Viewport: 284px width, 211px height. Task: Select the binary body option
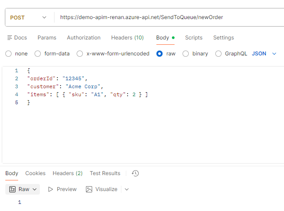[186, 54]
